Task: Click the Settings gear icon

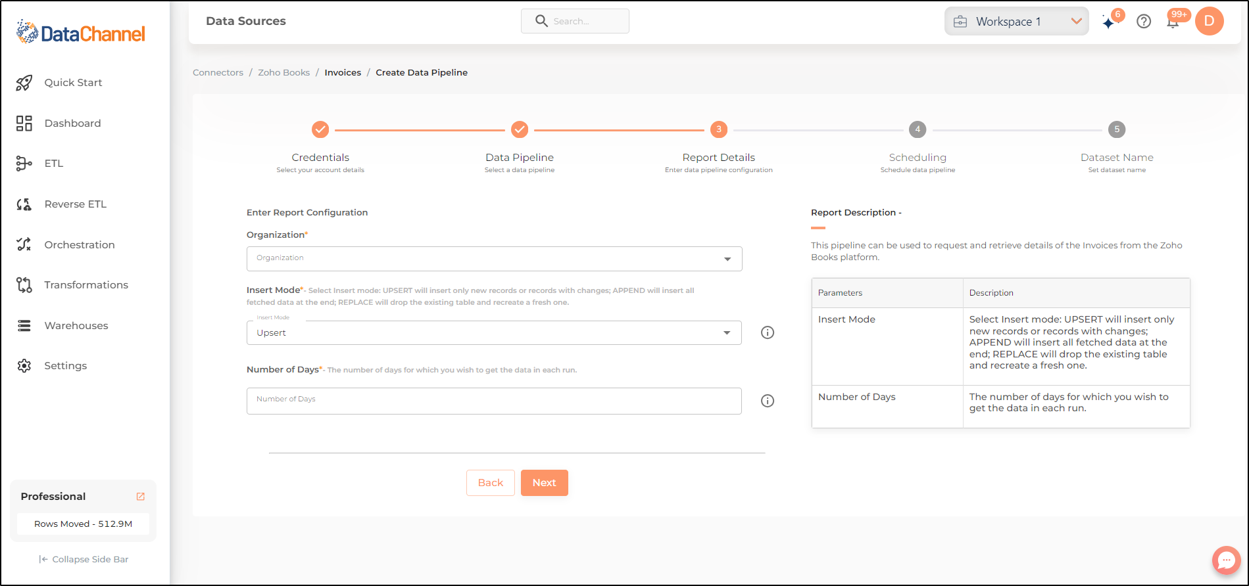Action: (24, 366)
